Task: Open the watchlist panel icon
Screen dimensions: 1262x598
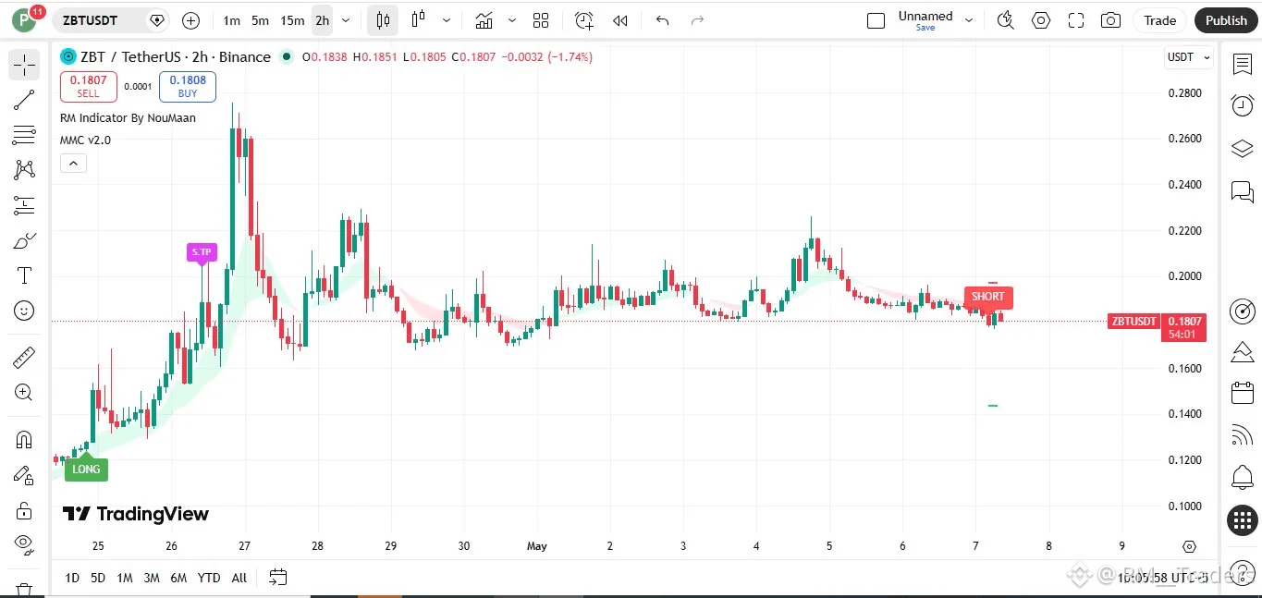Action: [x=1243, y=64]
